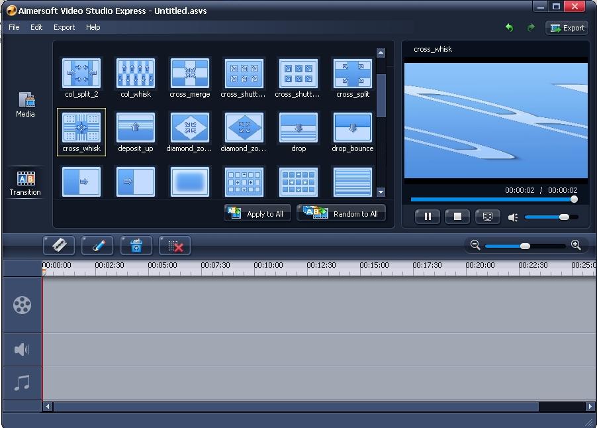
Task: Select the col_split_2 transition
Action: (x=81, y=78)
